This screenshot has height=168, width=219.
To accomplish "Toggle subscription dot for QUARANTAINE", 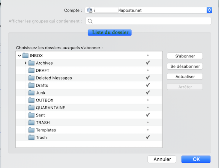I will tap(148, 108).
